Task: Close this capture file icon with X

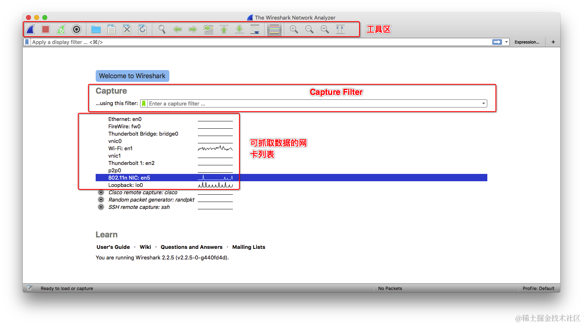Action: pos(127,29)
